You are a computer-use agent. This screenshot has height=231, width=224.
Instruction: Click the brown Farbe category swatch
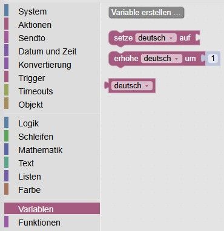pyautogui.click(x=6, y=189)
